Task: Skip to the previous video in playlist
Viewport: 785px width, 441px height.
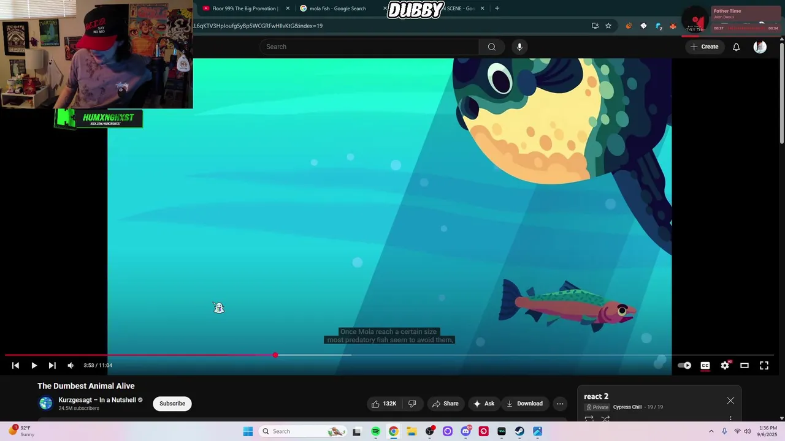Action: point(15,366)
